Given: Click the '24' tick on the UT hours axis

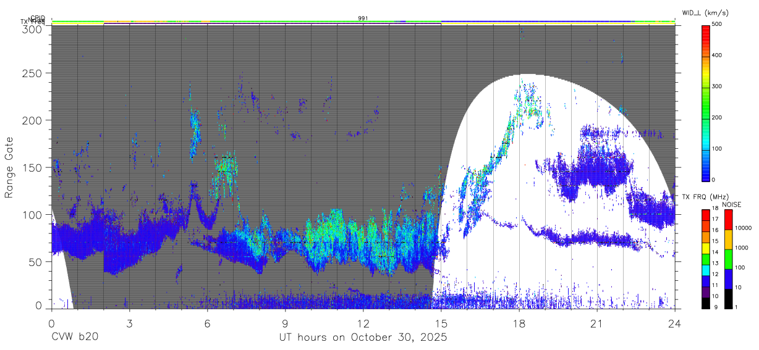Looking at the screenshot, I should [x=675, y=323].
